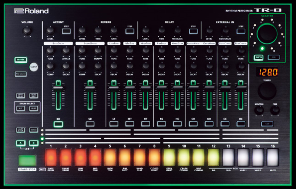Click the Bass Drum ATTACK knob
The height and width of the screenshot is (189, 296).
66,51
